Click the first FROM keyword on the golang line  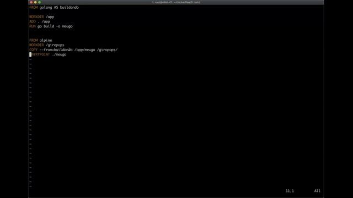tap(34, 7)
